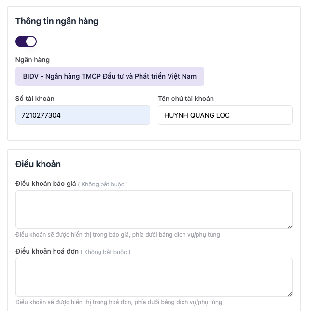Screen dimensions: 310x311
Task: Click the white knob of the bank toggle
Action: [x=31, y=42]
